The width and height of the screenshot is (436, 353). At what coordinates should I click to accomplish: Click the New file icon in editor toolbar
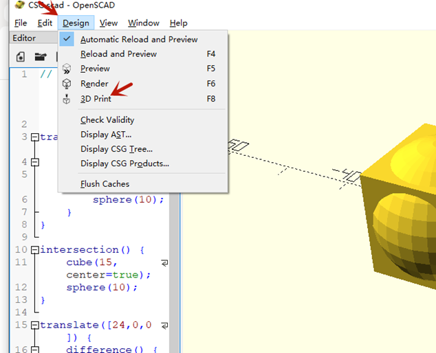(x=21, y=56)
